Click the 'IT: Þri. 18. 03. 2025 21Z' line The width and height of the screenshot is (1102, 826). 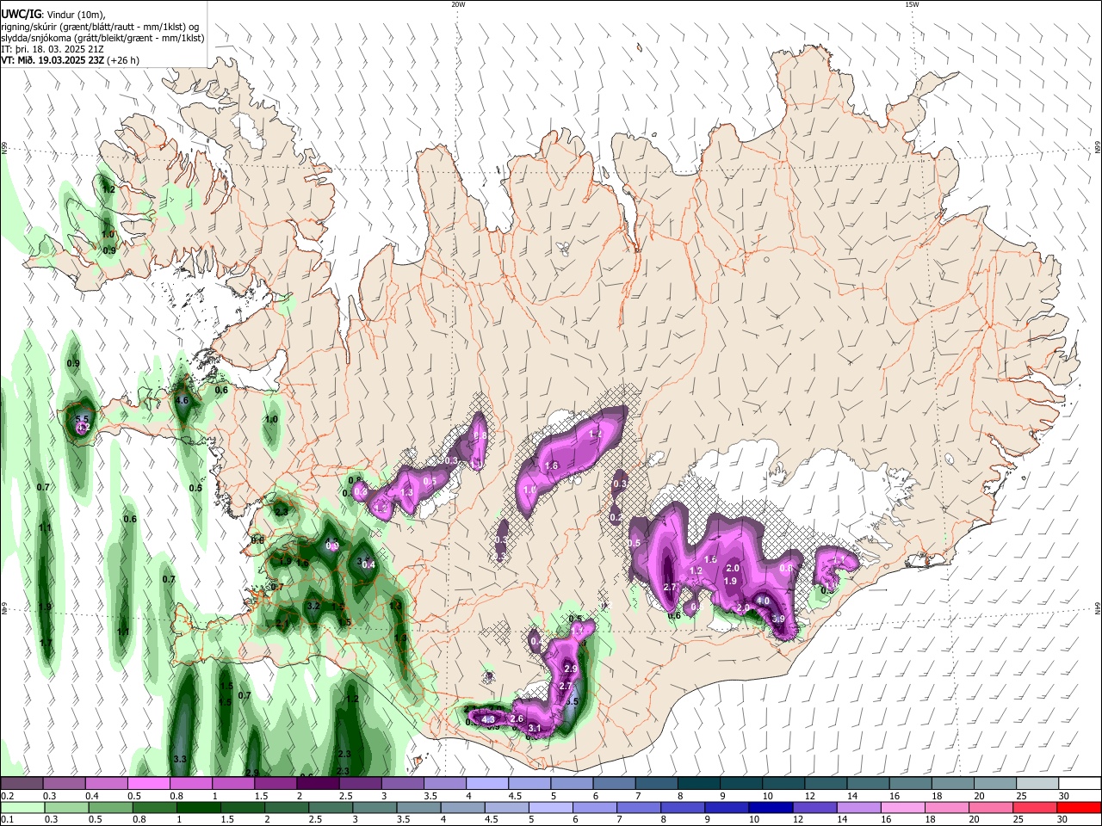[53, 49]
